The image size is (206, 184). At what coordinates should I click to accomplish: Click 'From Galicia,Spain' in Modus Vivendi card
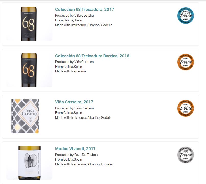[x=68, y=160]
